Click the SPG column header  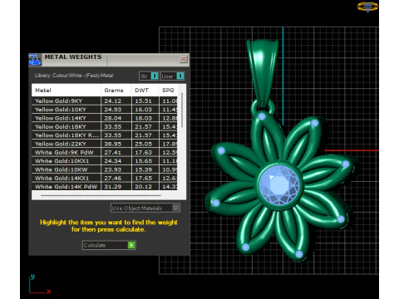click(169, 91)
